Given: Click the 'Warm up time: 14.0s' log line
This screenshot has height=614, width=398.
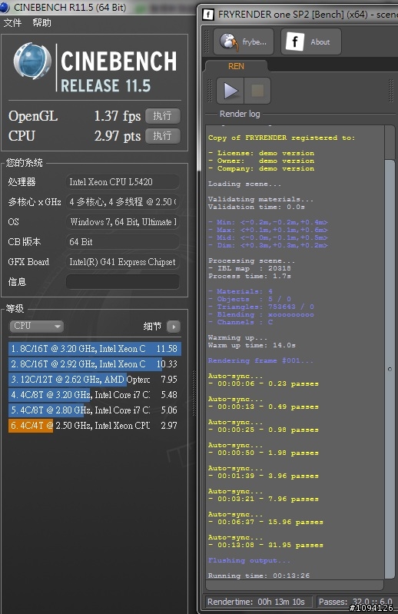Looking at the screenshot, I should tap(252, 345).
